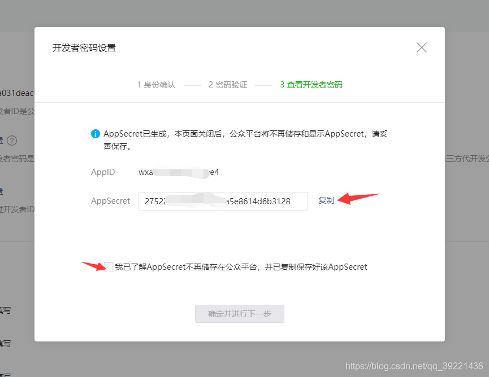The image size is (489, 377).
Task: Click the checkbox label 我已了解AppSecret不再储存
Action: click(241, 267)
